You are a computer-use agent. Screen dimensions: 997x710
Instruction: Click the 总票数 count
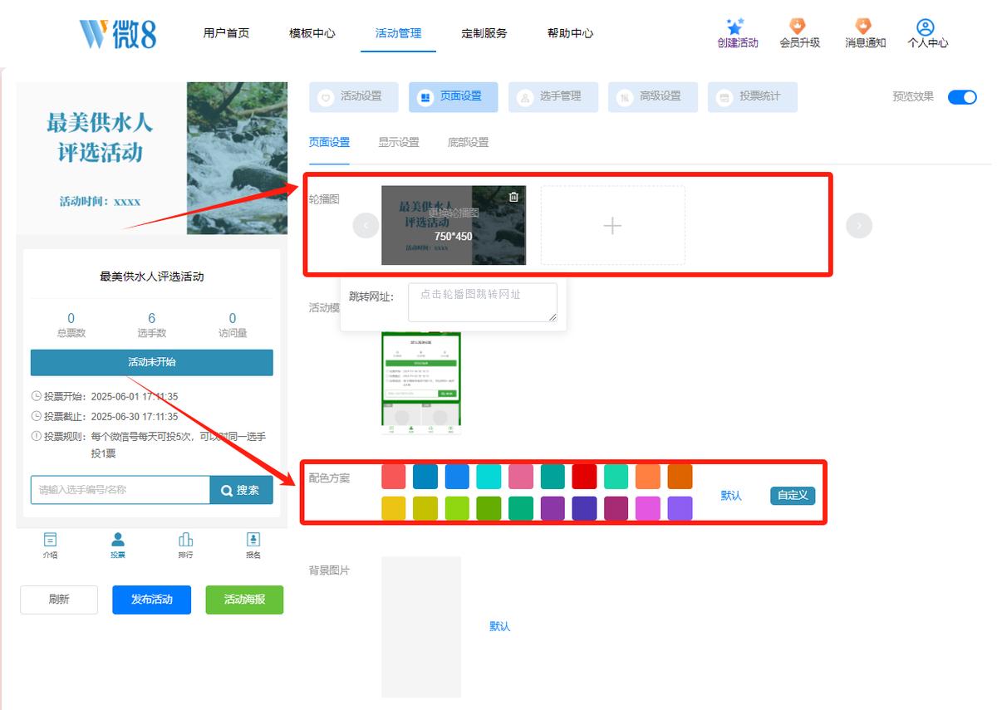[x=71, y=318]
